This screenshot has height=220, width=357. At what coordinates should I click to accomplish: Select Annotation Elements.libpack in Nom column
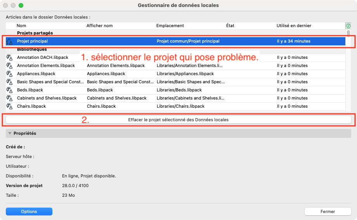click(x=46, y=66)
